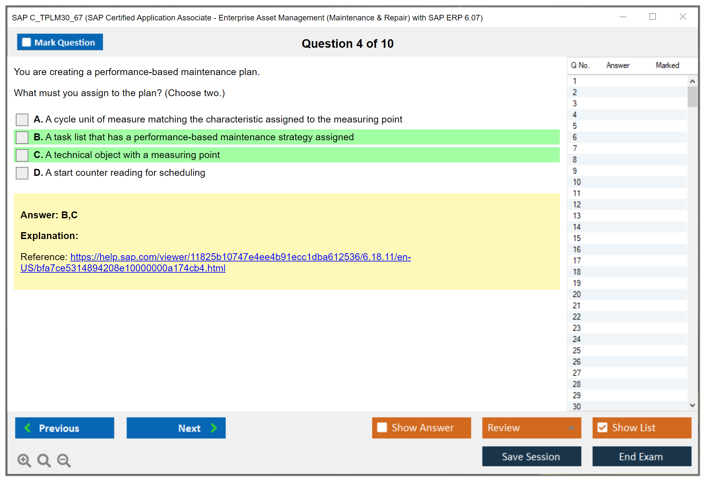Click the zoom out magnifier icon
The height and width of the screenshot is (484, 708).
pyautogui.click(x=64, y=460)
